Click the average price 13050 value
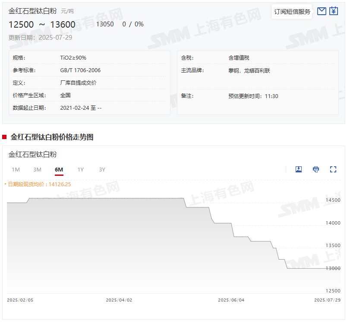 tap(105, 24)
